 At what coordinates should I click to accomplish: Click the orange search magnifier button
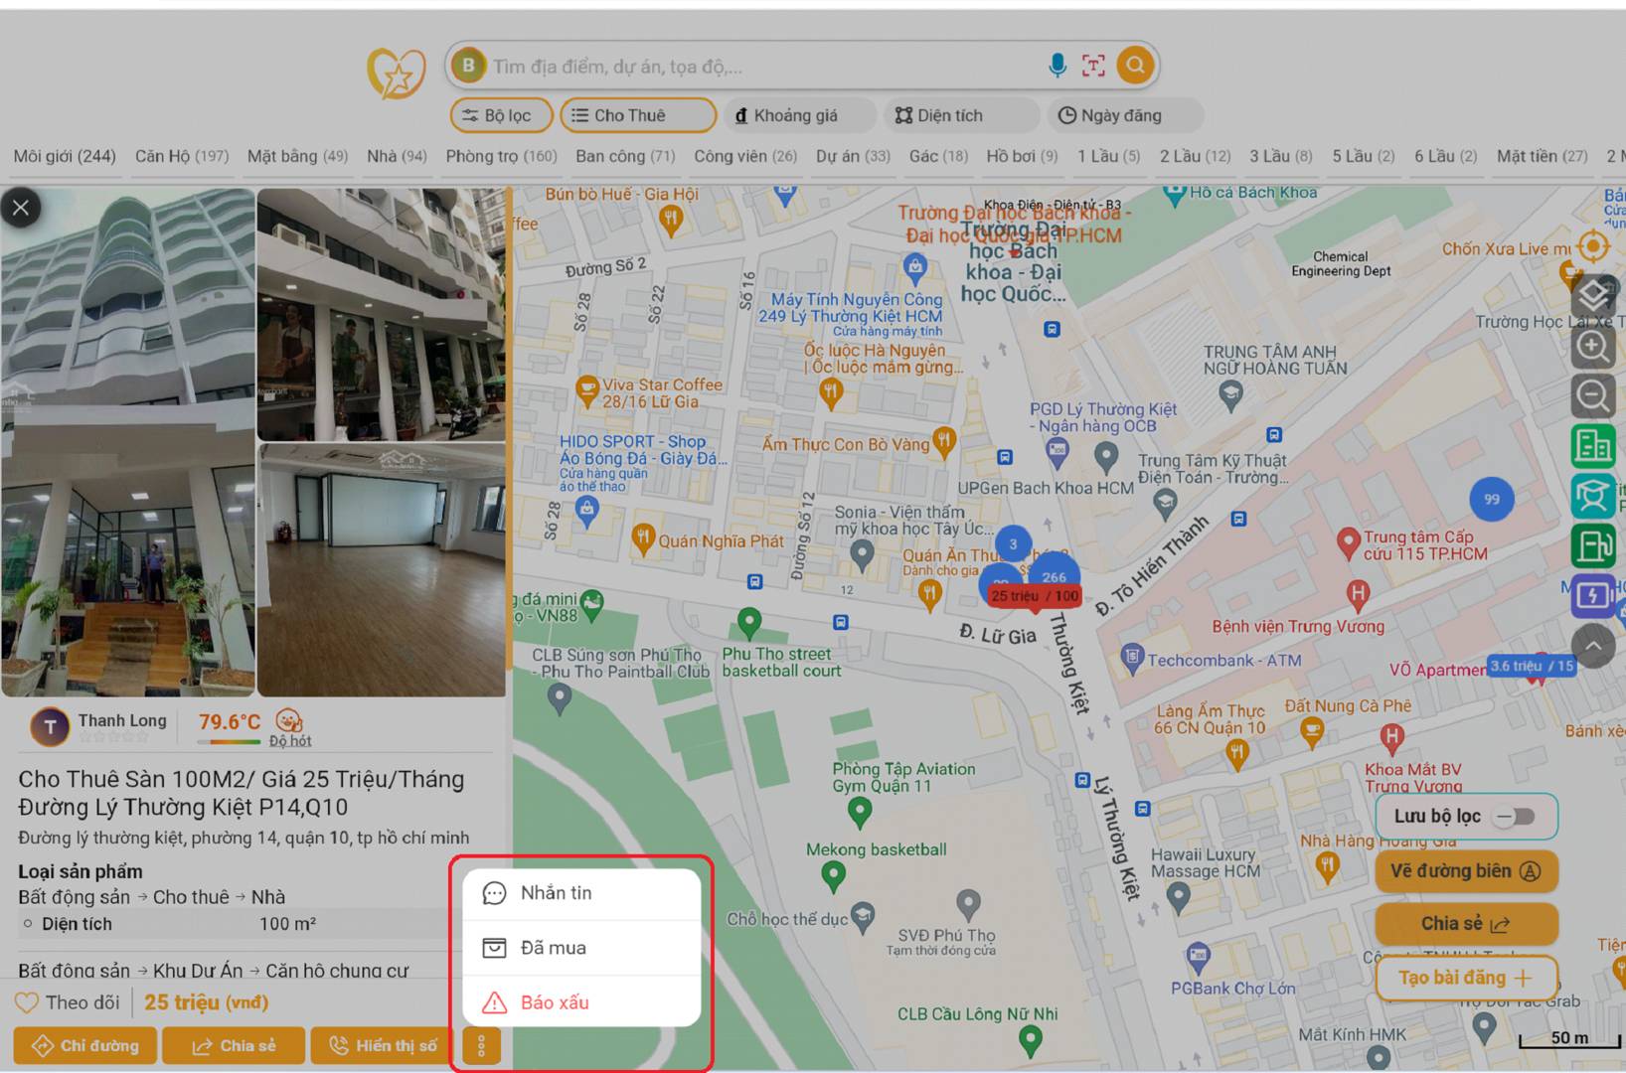[1135, 66]
